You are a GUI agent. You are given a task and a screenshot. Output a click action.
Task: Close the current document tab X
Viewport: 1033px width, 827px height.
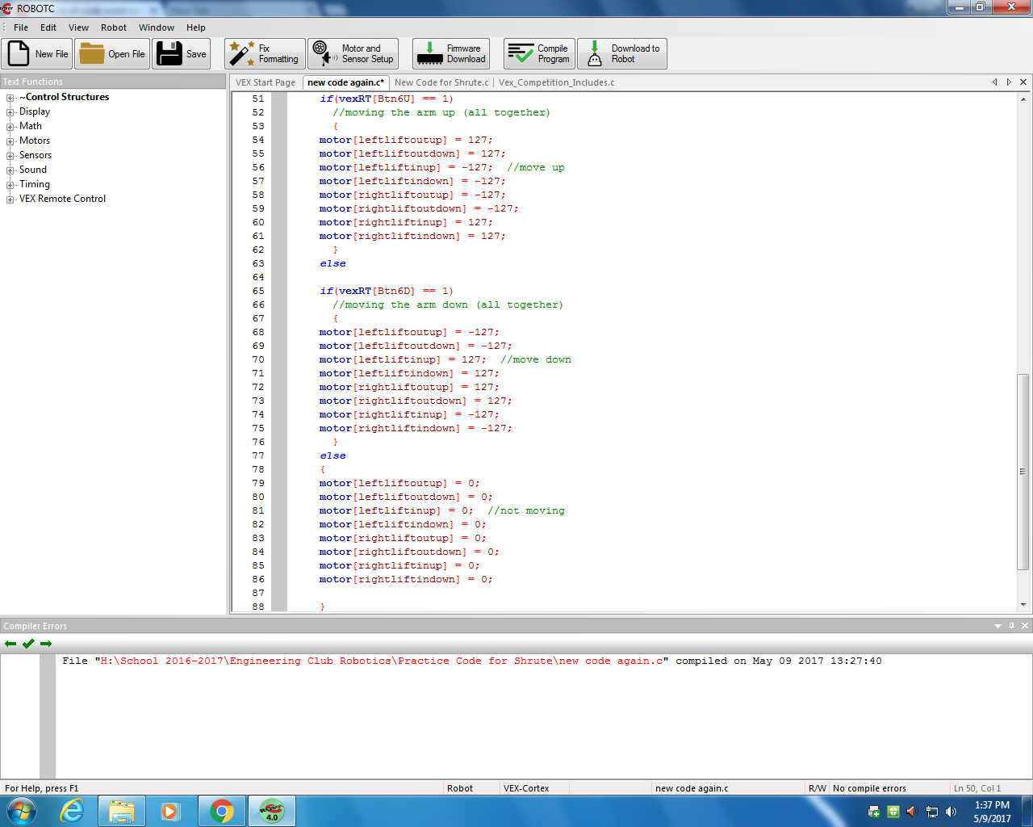pos(1023,82)
